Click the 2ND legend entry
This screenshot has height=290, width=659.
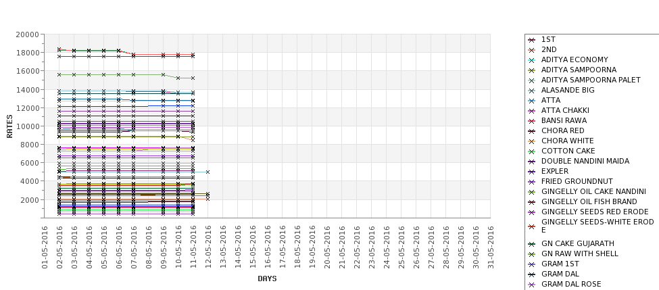tap(549, 49)
